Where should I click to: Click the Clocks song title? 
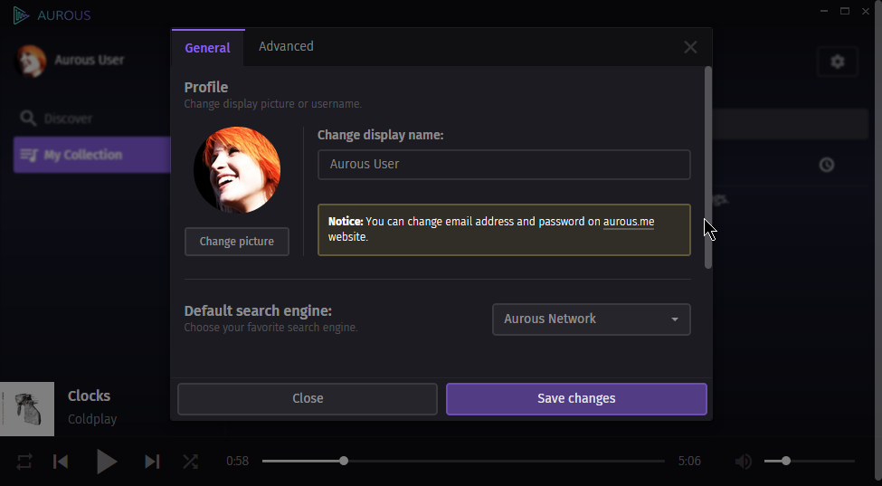89,396
